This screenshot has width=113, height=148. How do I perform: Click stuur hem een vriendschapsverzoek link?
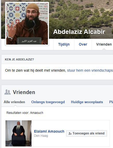click(x=90, y=70)
